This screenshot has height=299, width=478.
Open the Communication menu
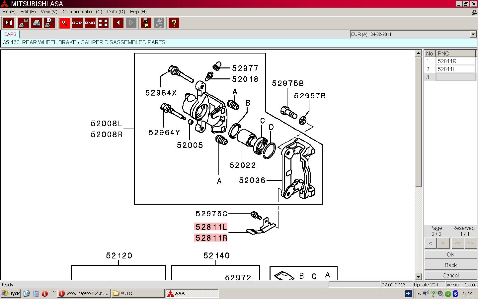point(82,12)
